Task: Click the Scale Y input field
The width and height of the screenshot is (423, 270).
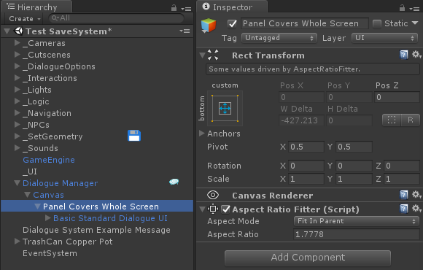Action: 354,179
